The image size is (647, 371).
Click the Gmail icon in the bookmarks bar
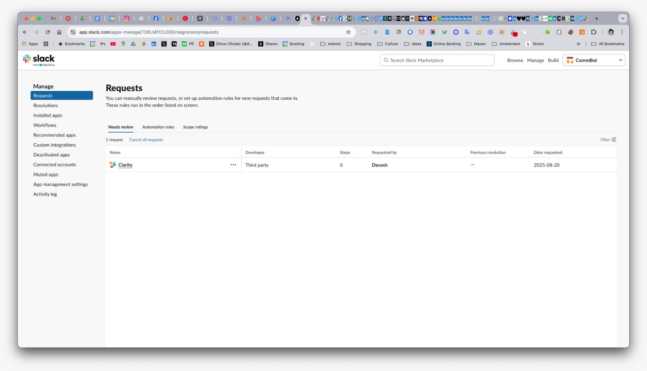tap(102, 44)
